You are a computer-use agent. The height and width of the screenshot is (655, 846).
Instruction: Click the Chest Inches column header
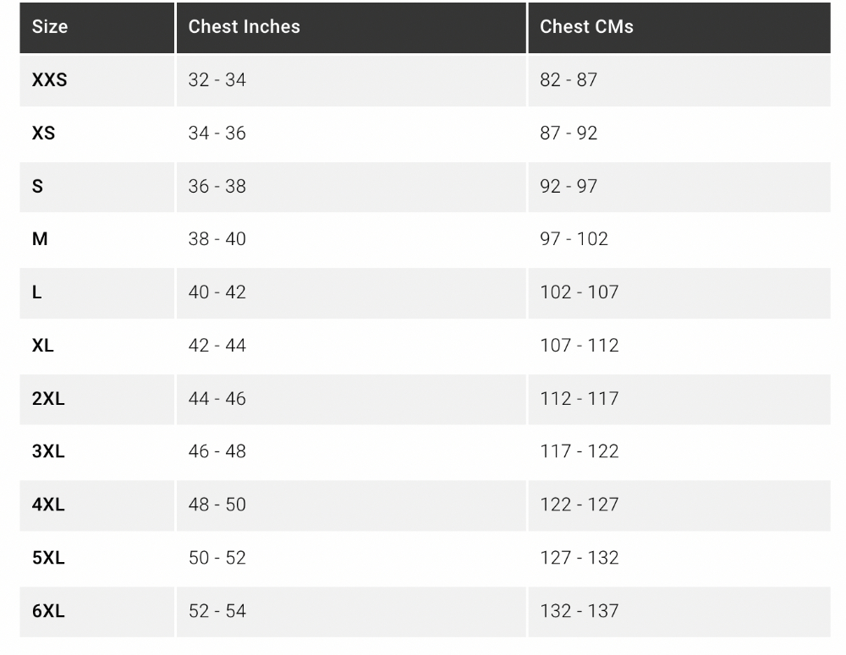[244, 27]
